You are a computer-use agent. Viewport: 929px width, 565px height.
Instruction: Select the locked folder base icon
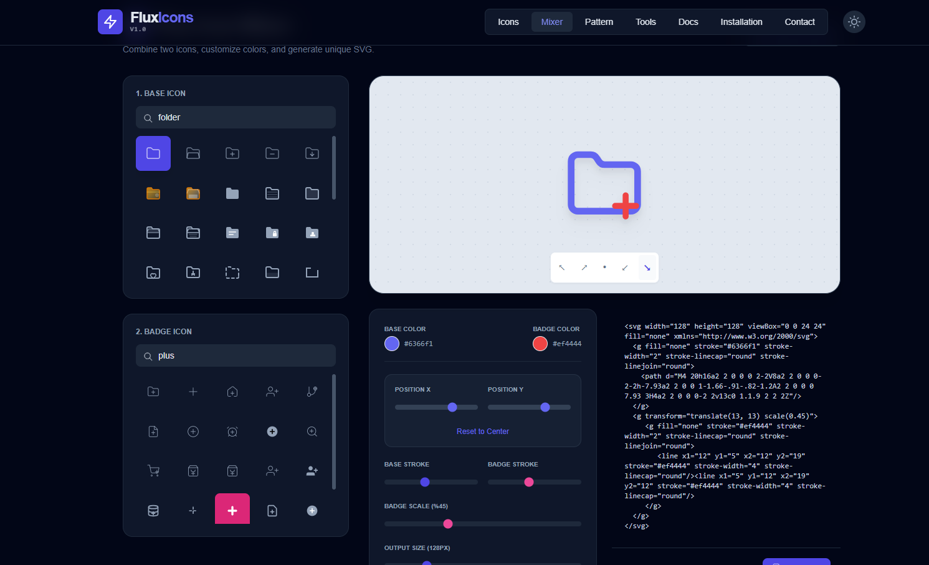click(x=272, y=232)
